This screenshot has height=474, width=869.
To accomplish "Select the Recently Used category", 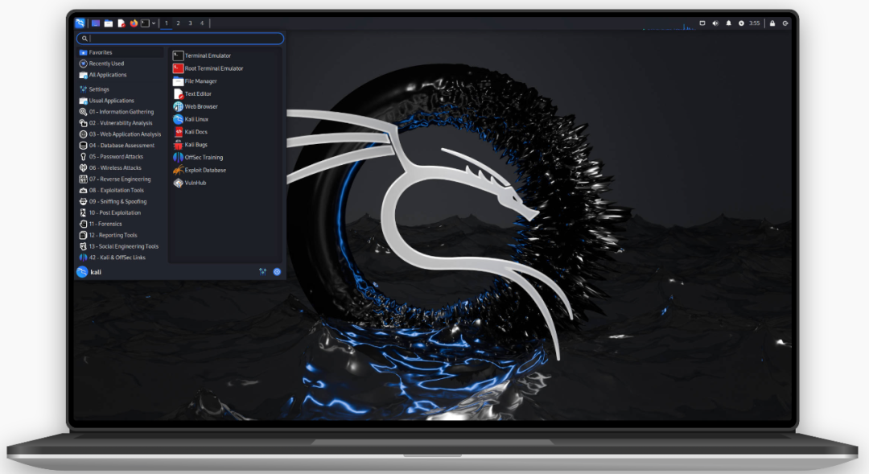I will 121,64.
